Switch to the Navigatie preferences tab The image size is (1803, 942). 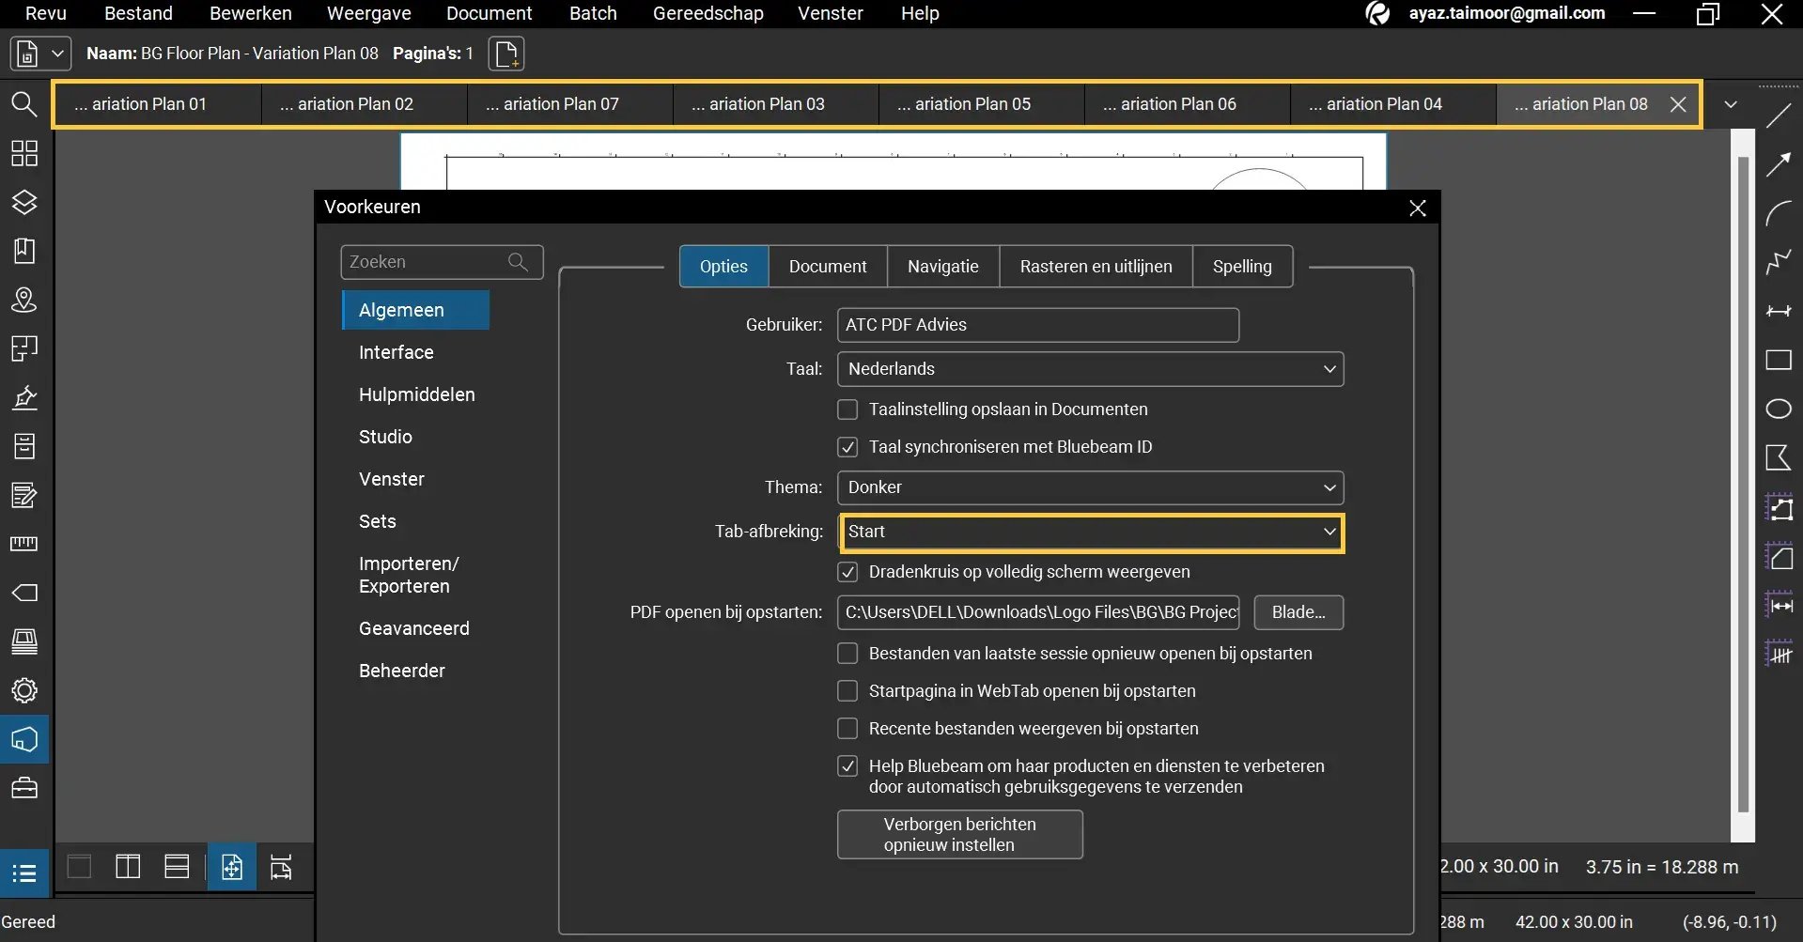942,267
